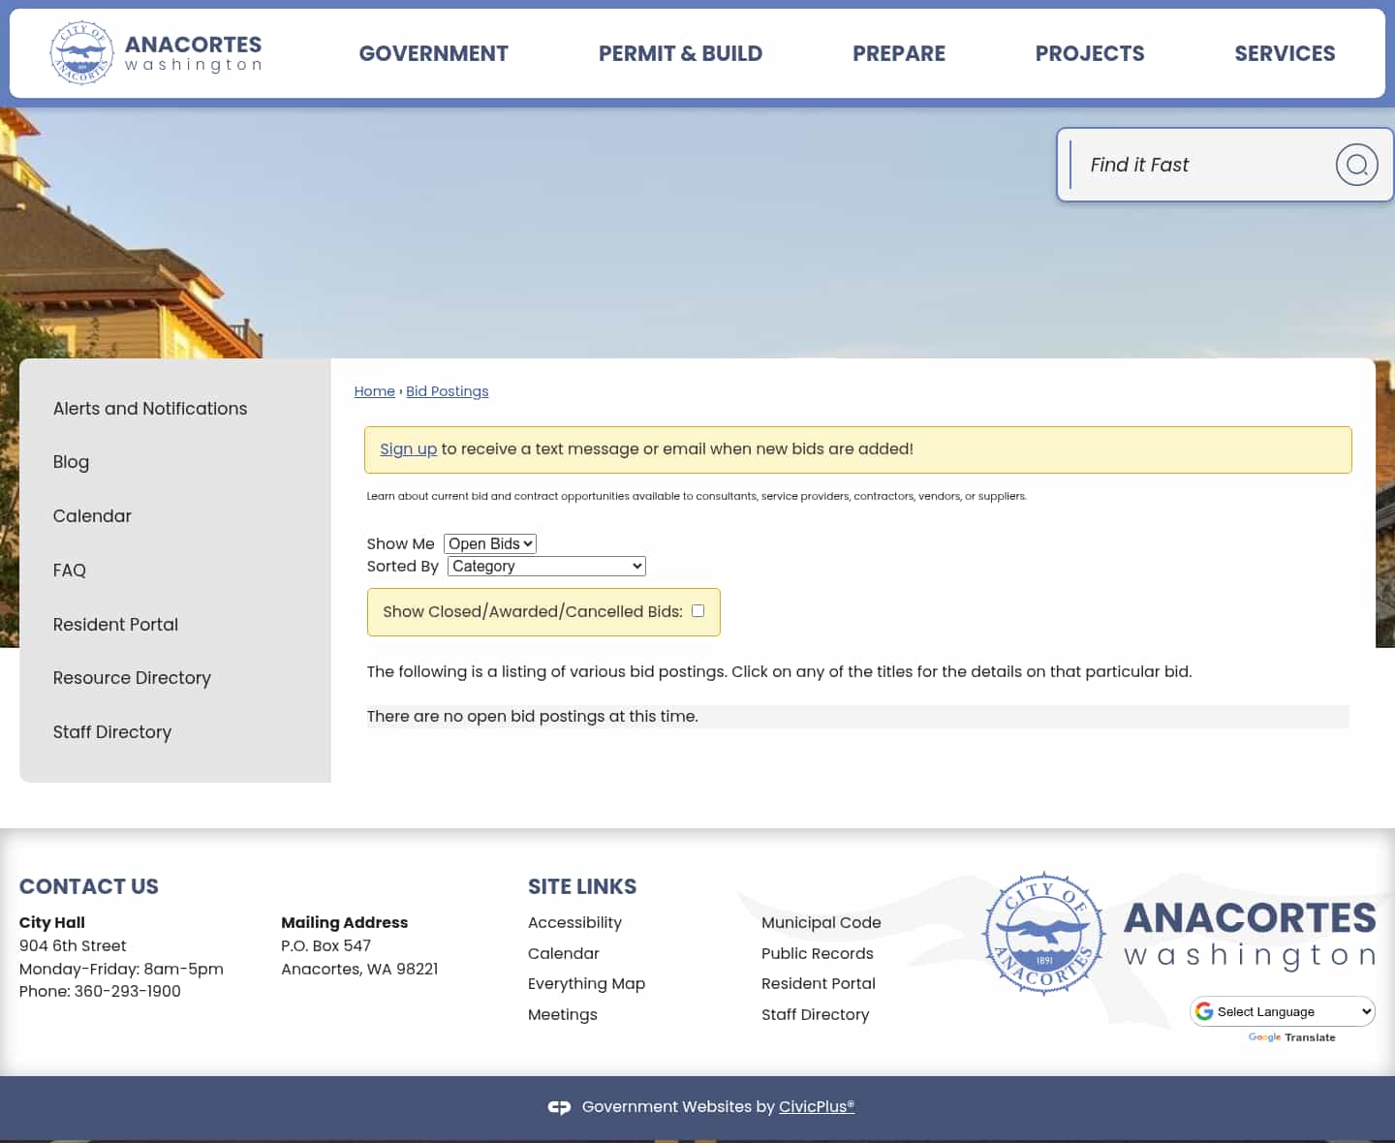The image size is (1395, 1143).
Task: Click Everything Map footer link
Action: tap(586, 984)
